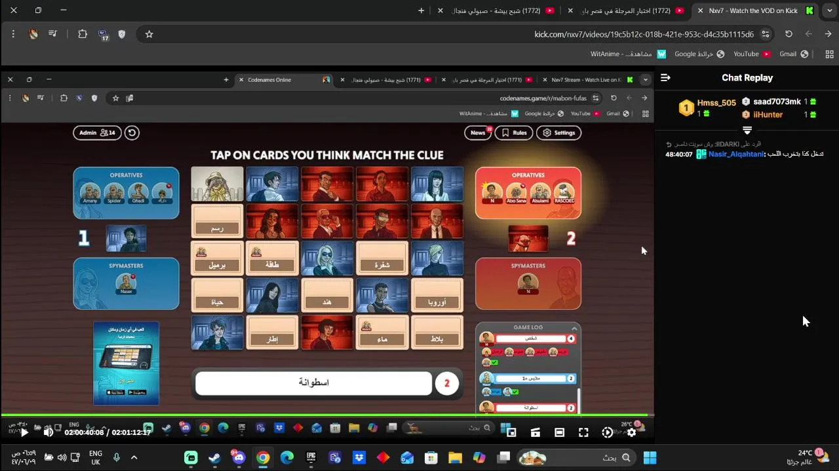Bookmark this page with the star

click(x=149, y=34)
